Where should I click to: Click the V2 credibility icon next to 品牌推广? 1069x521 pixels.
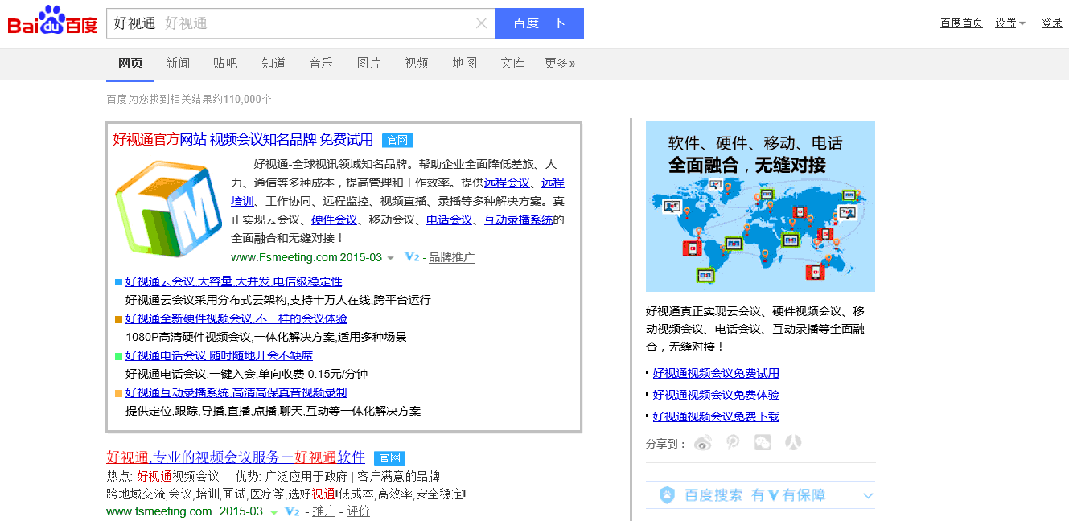tap(411, 257)
